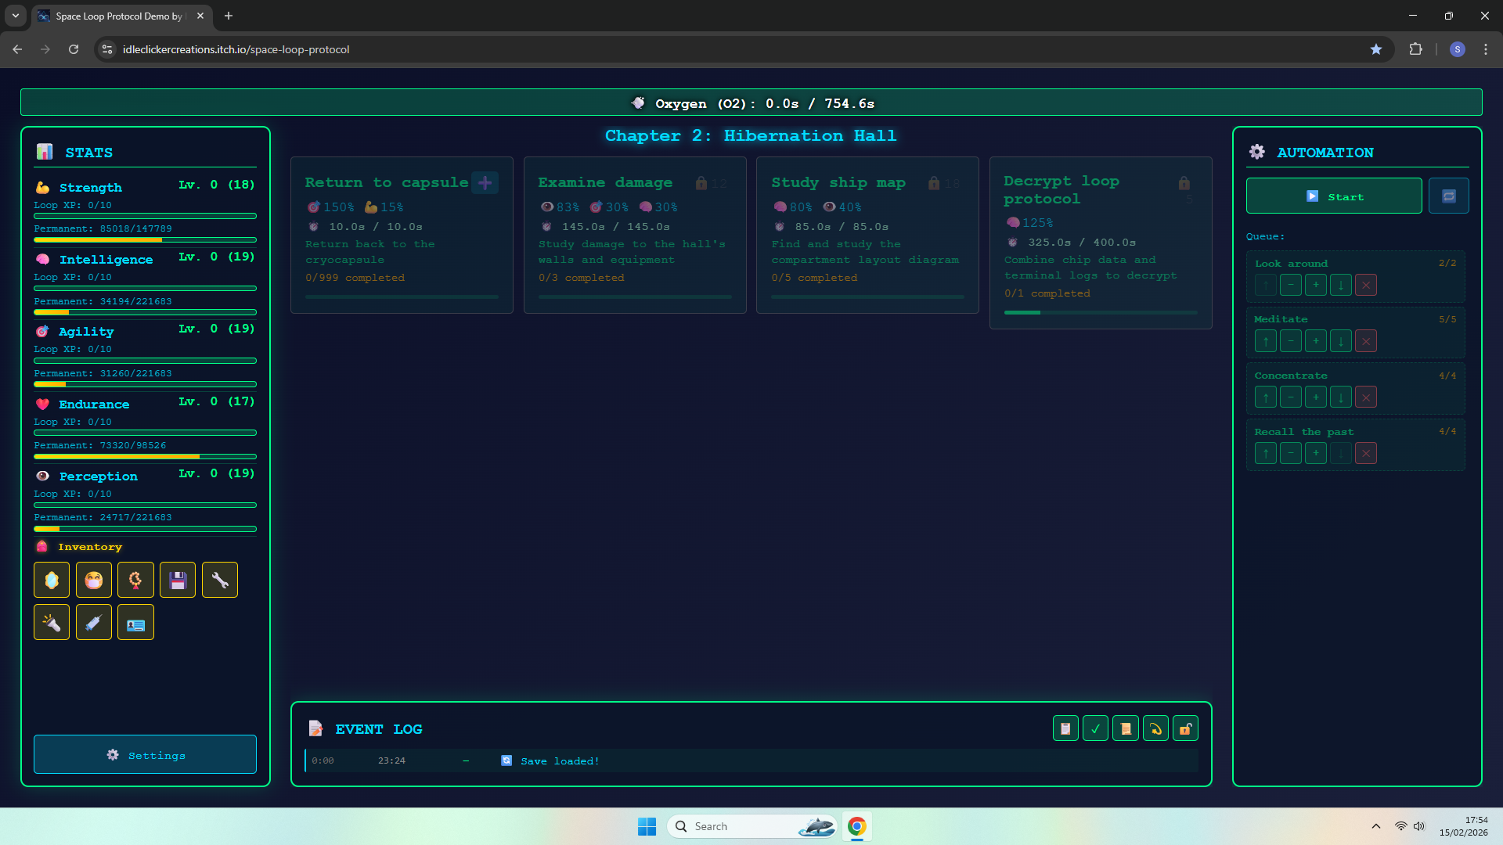Image resolution: width=1503 pixels, height=845 pixels.
Task: Toggle the loop repeat button beside Start
Action: [1448, 196]
